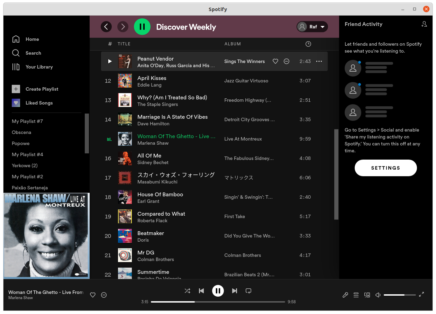
Task: Go to previous track
Action: [x=201, y=291]
